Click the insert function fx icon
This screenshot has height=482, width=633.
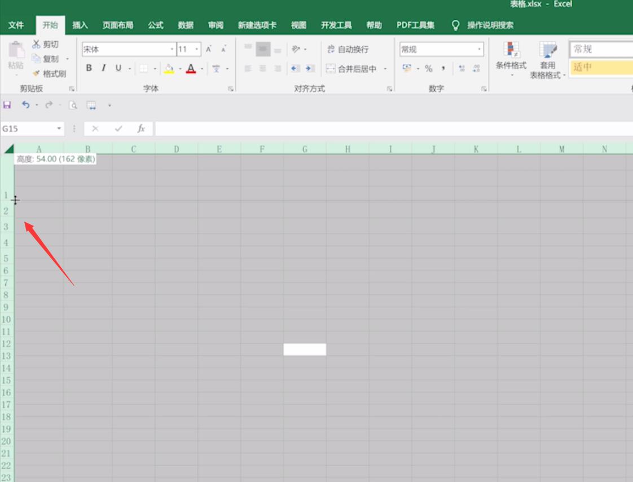[x=141, y=129]
